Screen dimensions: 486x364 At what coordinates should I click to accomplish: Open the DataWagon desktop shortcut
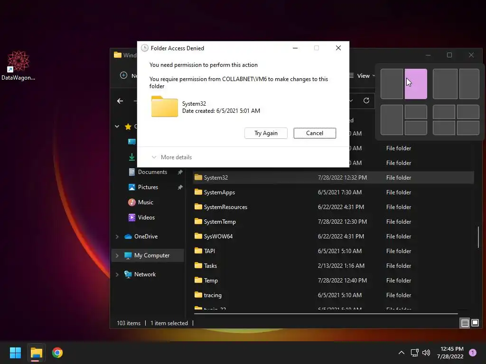coord(19,65)
